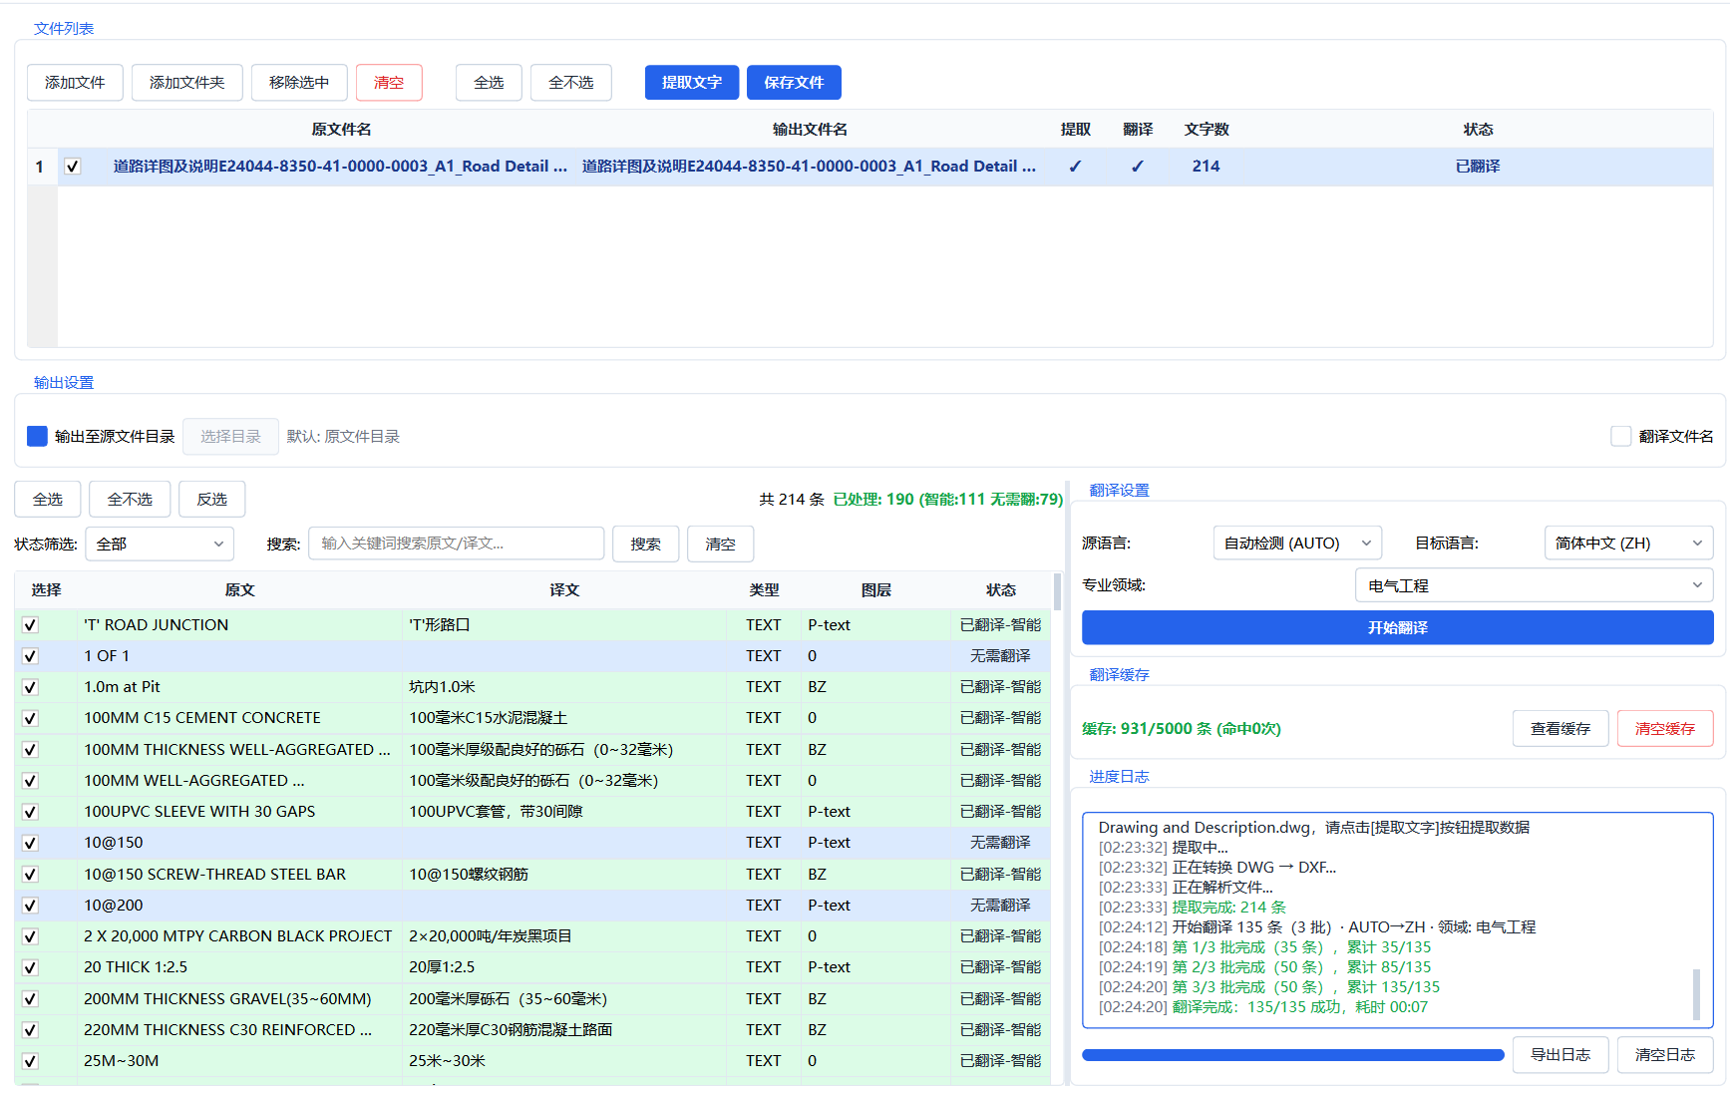This screenshot has width=1730, height=1096.
Task: Uncheck the 25M~30M row checkbox
Action: point(30,1061)
